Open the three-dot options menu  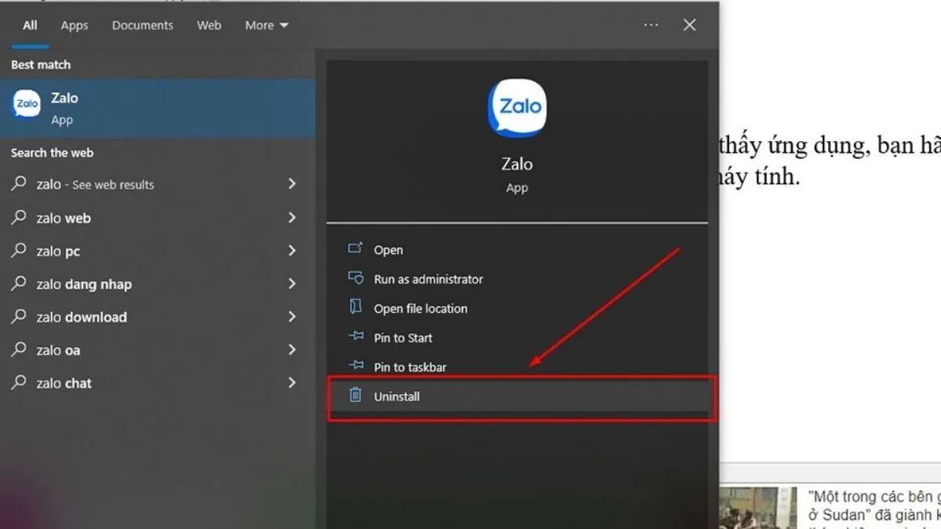[651, 25]
